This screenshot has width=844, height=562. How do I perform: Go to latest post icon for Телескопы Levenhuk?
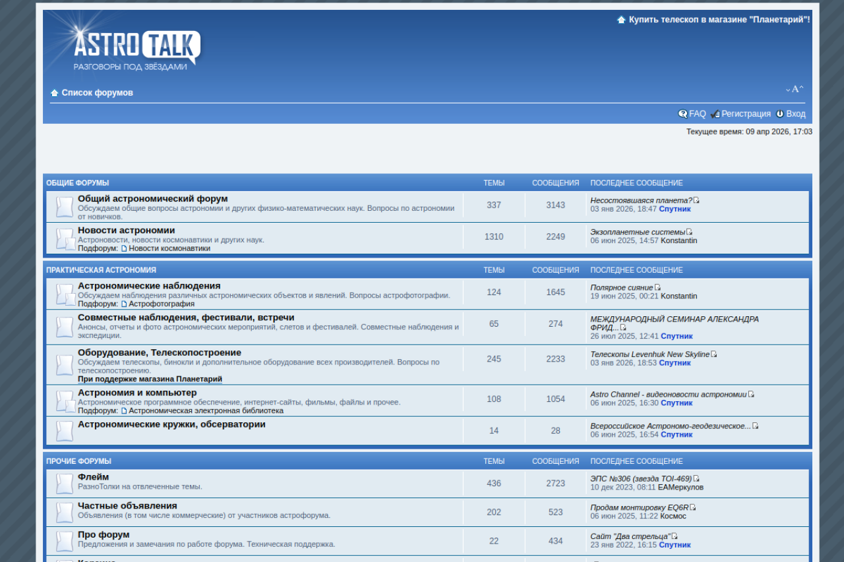point(714,354)
